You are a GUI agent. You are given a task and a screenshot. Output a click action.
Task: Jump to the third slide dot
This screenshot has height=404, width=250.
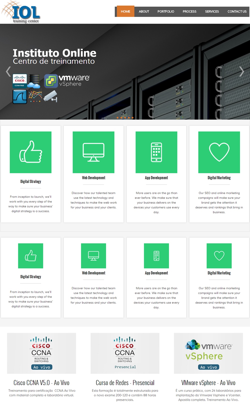pyautogui.click(x=125, y=117)
